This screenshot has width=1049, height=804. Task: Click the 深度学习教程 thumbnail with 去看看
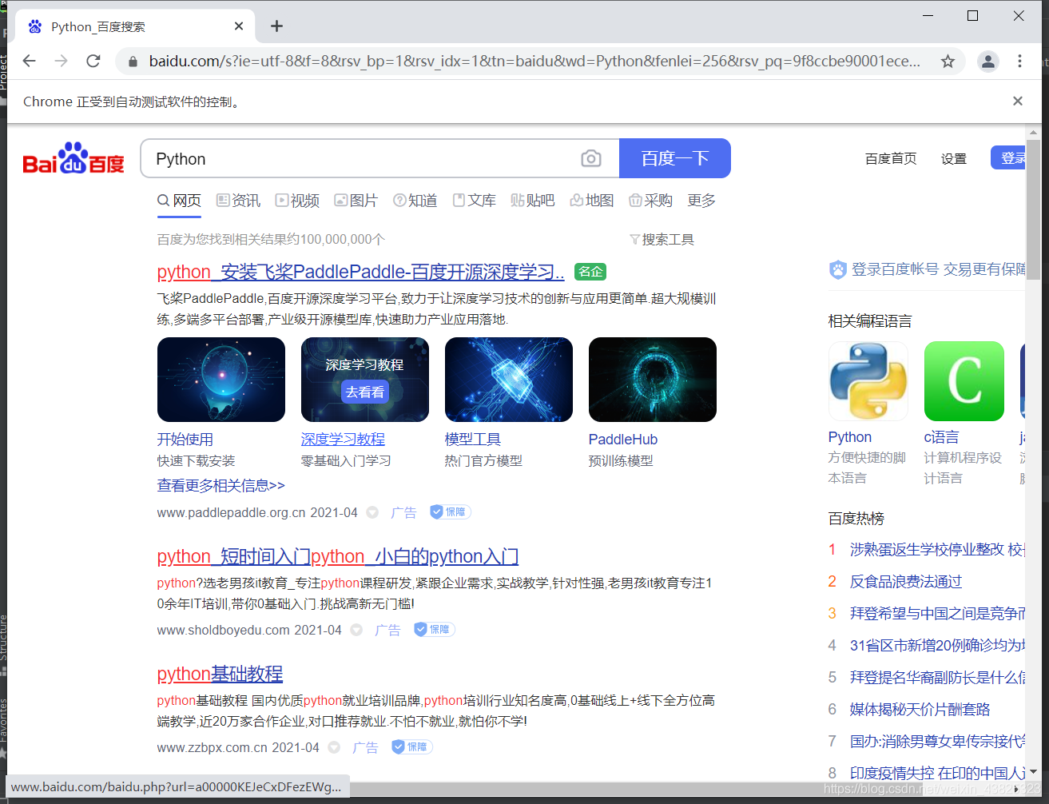[365, 380]
